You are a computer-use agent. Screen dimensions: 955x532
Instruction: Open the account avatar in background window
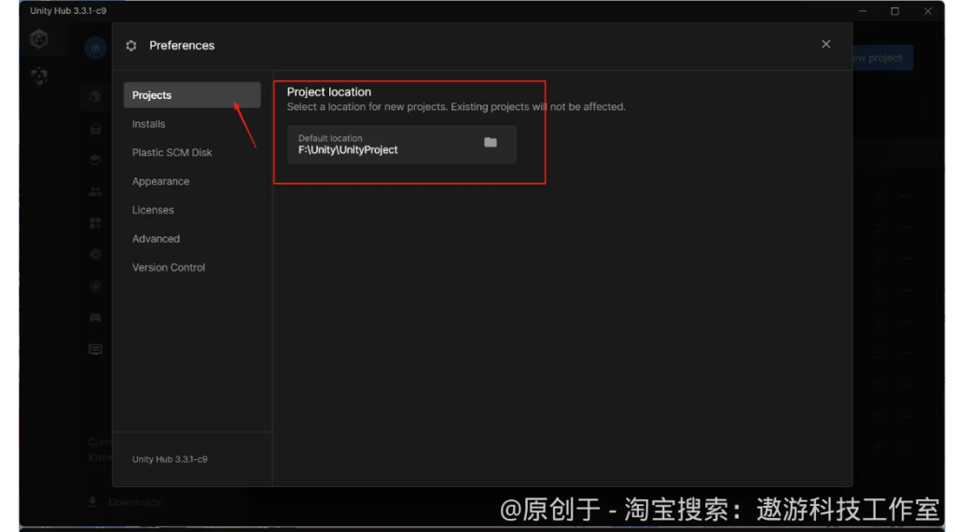95,48
